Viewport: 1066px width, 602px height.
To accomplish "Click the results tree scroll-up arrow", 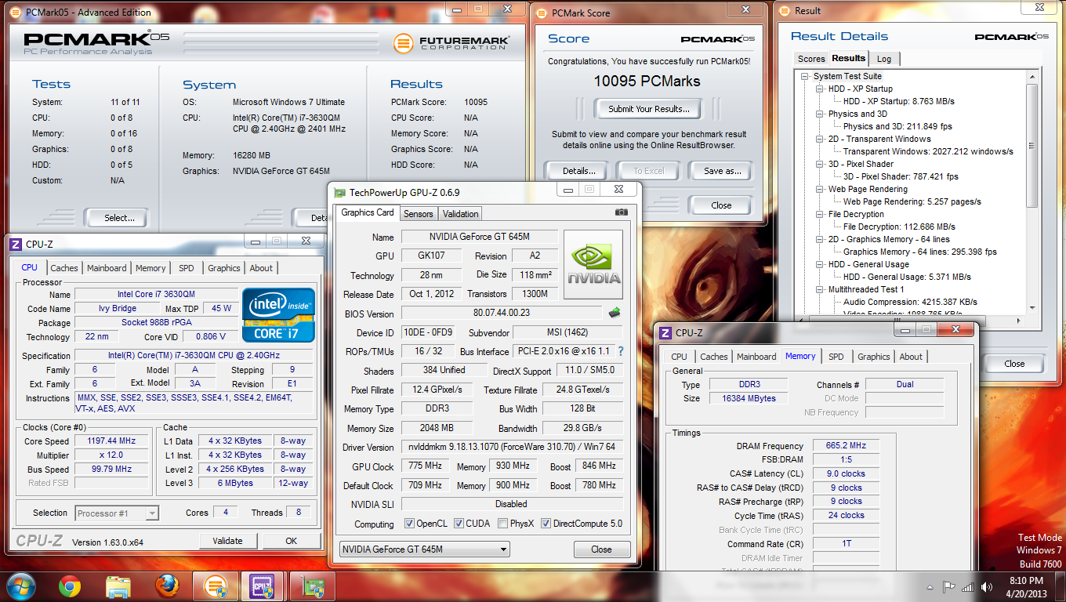I will pyautogui.click(x=1032, y=76).
